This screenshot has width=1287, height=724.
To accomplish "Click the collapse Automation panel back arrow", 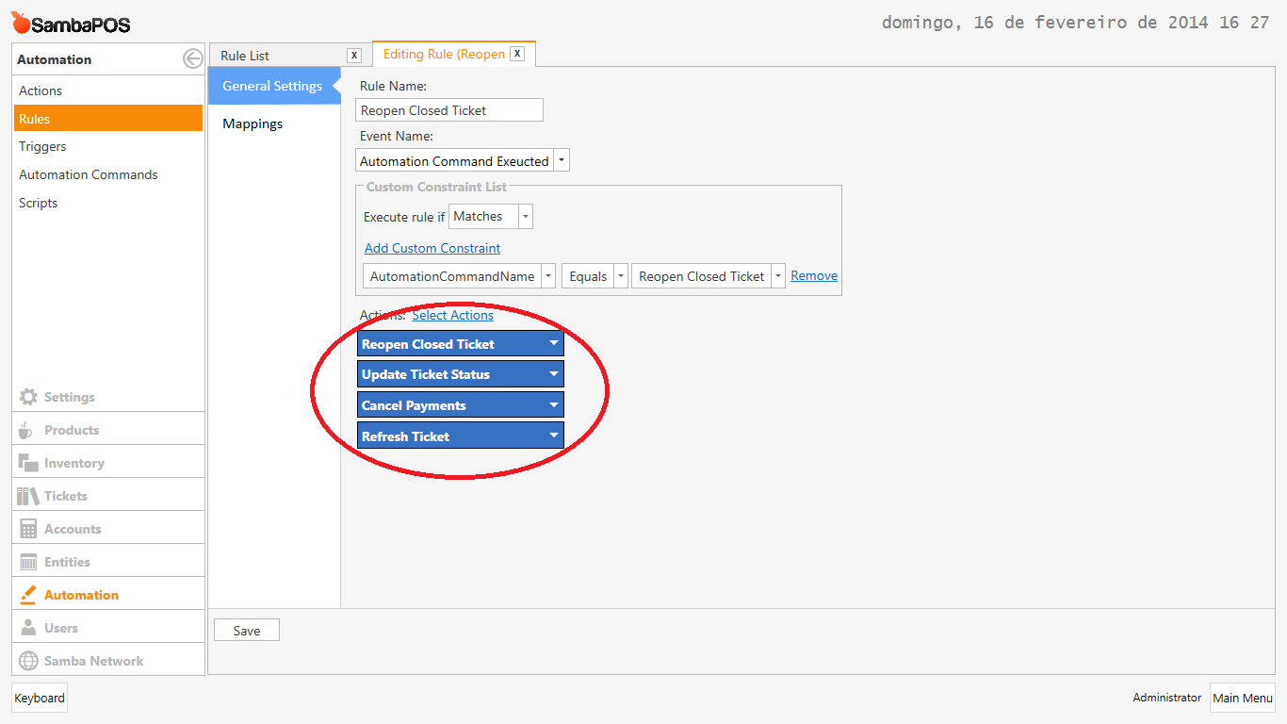I will click(x=192, y=58).
